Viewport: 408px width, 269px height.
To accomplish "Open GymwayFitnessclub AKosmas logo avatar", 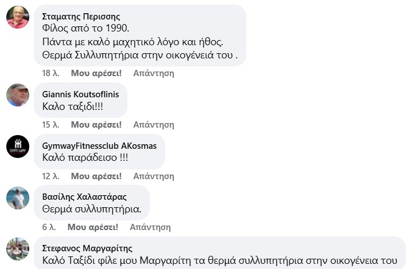I will point(18,147).
